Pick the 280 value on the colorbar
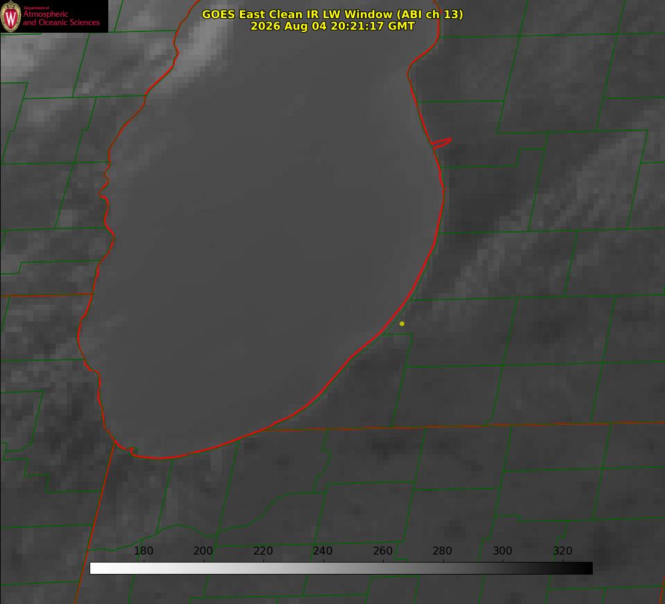Image resolution: width=665 pixels, height=604 pixels. pos(442,551)
